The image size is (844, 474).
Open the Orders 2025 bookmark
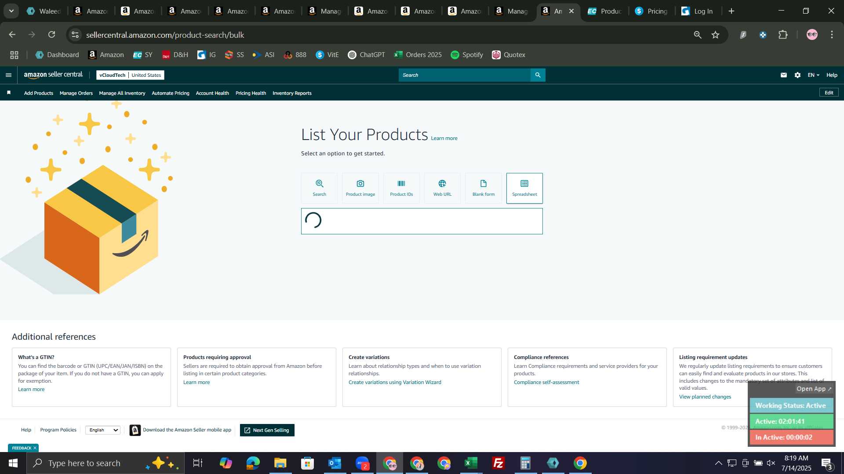coord(418,55)
